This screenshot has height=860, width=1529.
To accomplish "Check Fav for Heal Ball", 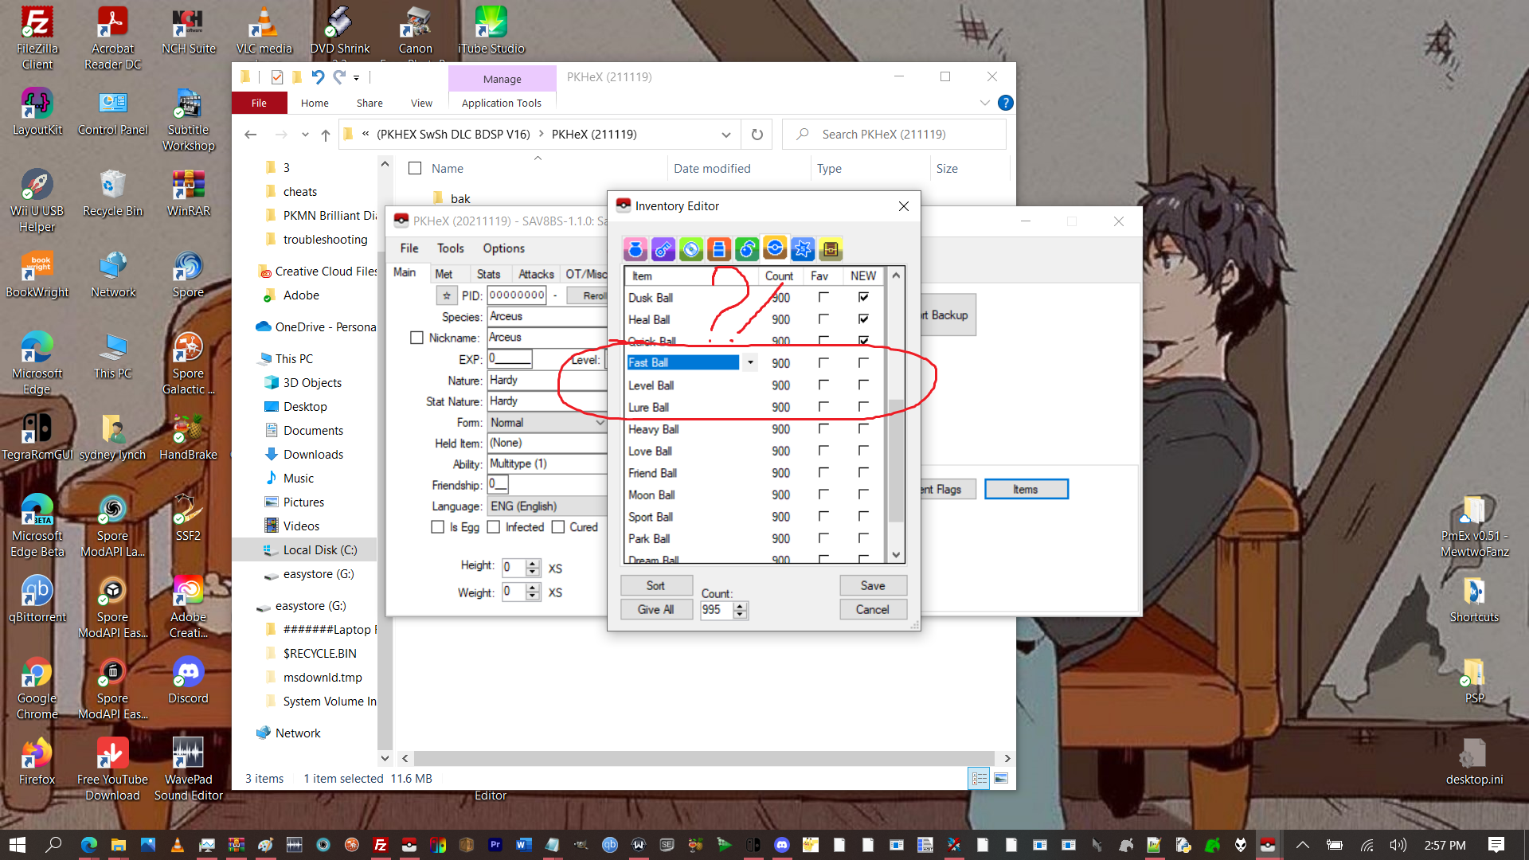I will coord(823,319).
